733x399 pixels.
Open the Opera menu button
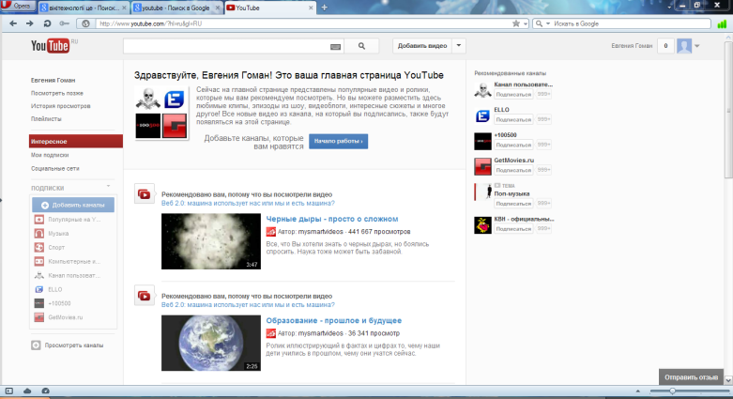(x=17, y=6)
